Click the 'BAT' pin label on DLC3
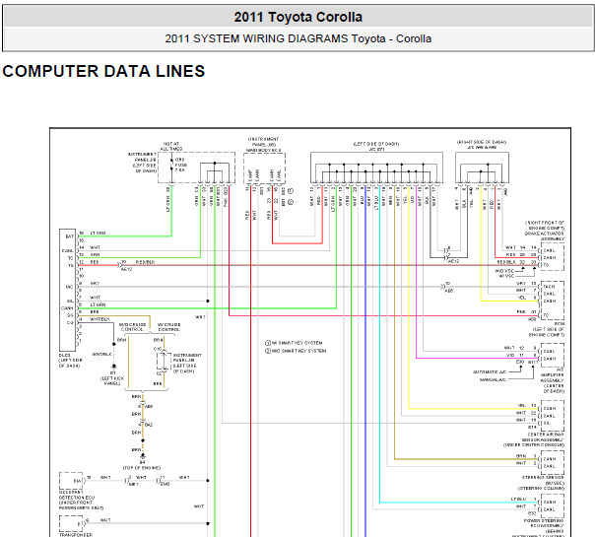This screenshot has width=595, height=537. (x=69, y=236)
